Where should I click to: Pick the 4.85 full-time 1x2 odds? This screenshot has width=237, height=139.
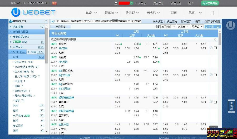point(117,71)
